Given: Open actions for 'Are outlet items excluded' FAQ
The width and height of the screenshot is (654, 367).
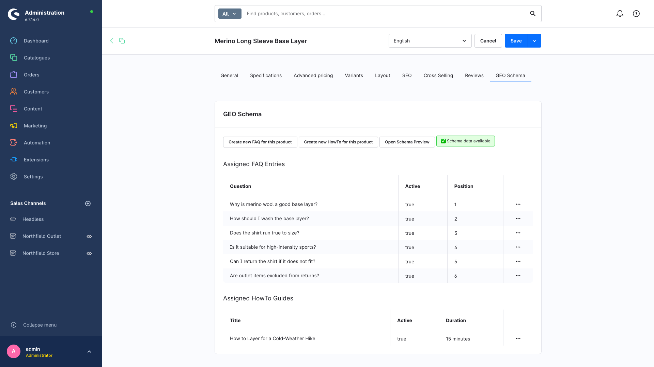Looking at the screenshot, I should point(518,276).
